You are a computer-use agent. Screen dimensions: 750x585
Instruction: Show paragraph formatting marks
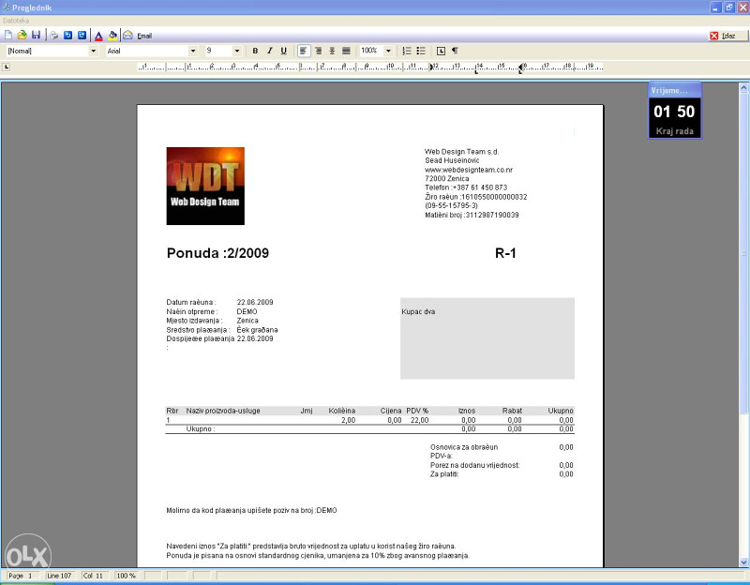coord(455,51)
